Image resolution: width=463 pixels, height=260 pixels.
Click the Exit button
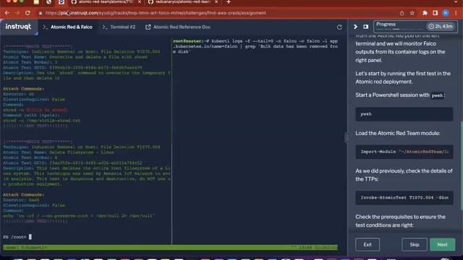[x=368, y=245]
